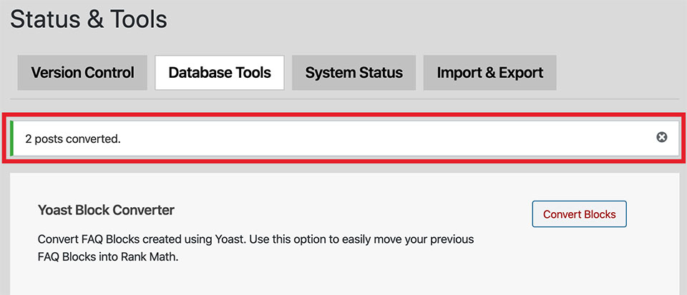687x295 pixels.
Task: Dismiss the "2 posts converted" notice
Action: [662, 137]
